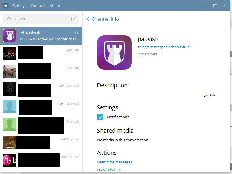Screen dimensions: 232x174
Task: Click the Telegram logo icon in title bar
Action: pos(6,6)
